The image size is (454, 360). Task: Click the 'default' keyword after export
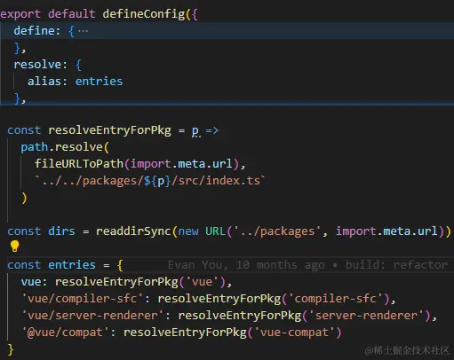click(x=72, y=14)
